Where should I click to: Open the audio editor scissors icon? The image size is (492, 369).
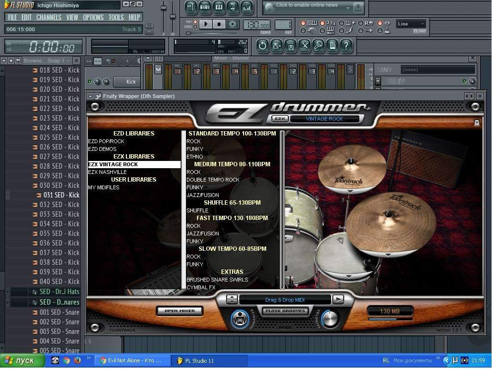tap(304, 46)
